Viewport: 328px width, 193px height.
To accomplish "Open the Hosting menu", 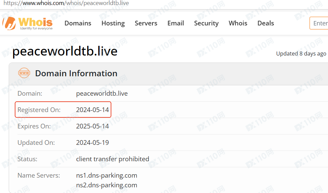I will [x=113, y=23].
